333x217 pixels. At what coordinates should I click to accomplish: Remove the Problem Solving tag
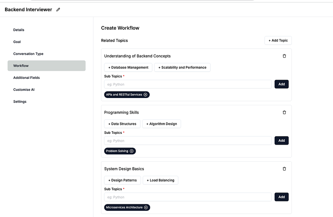tap(132, 151)
